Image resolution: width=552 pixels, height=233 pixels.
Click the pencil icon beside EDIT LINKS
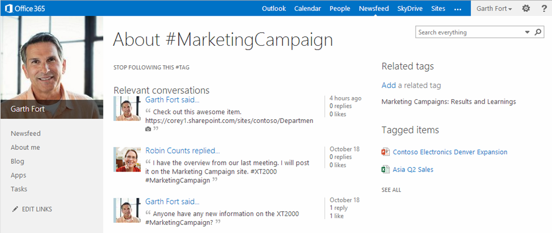(15, 209)
